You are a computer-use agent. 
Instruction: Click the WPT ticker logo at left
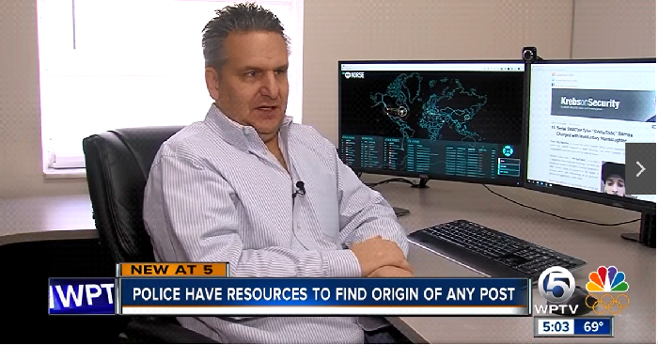83,295
